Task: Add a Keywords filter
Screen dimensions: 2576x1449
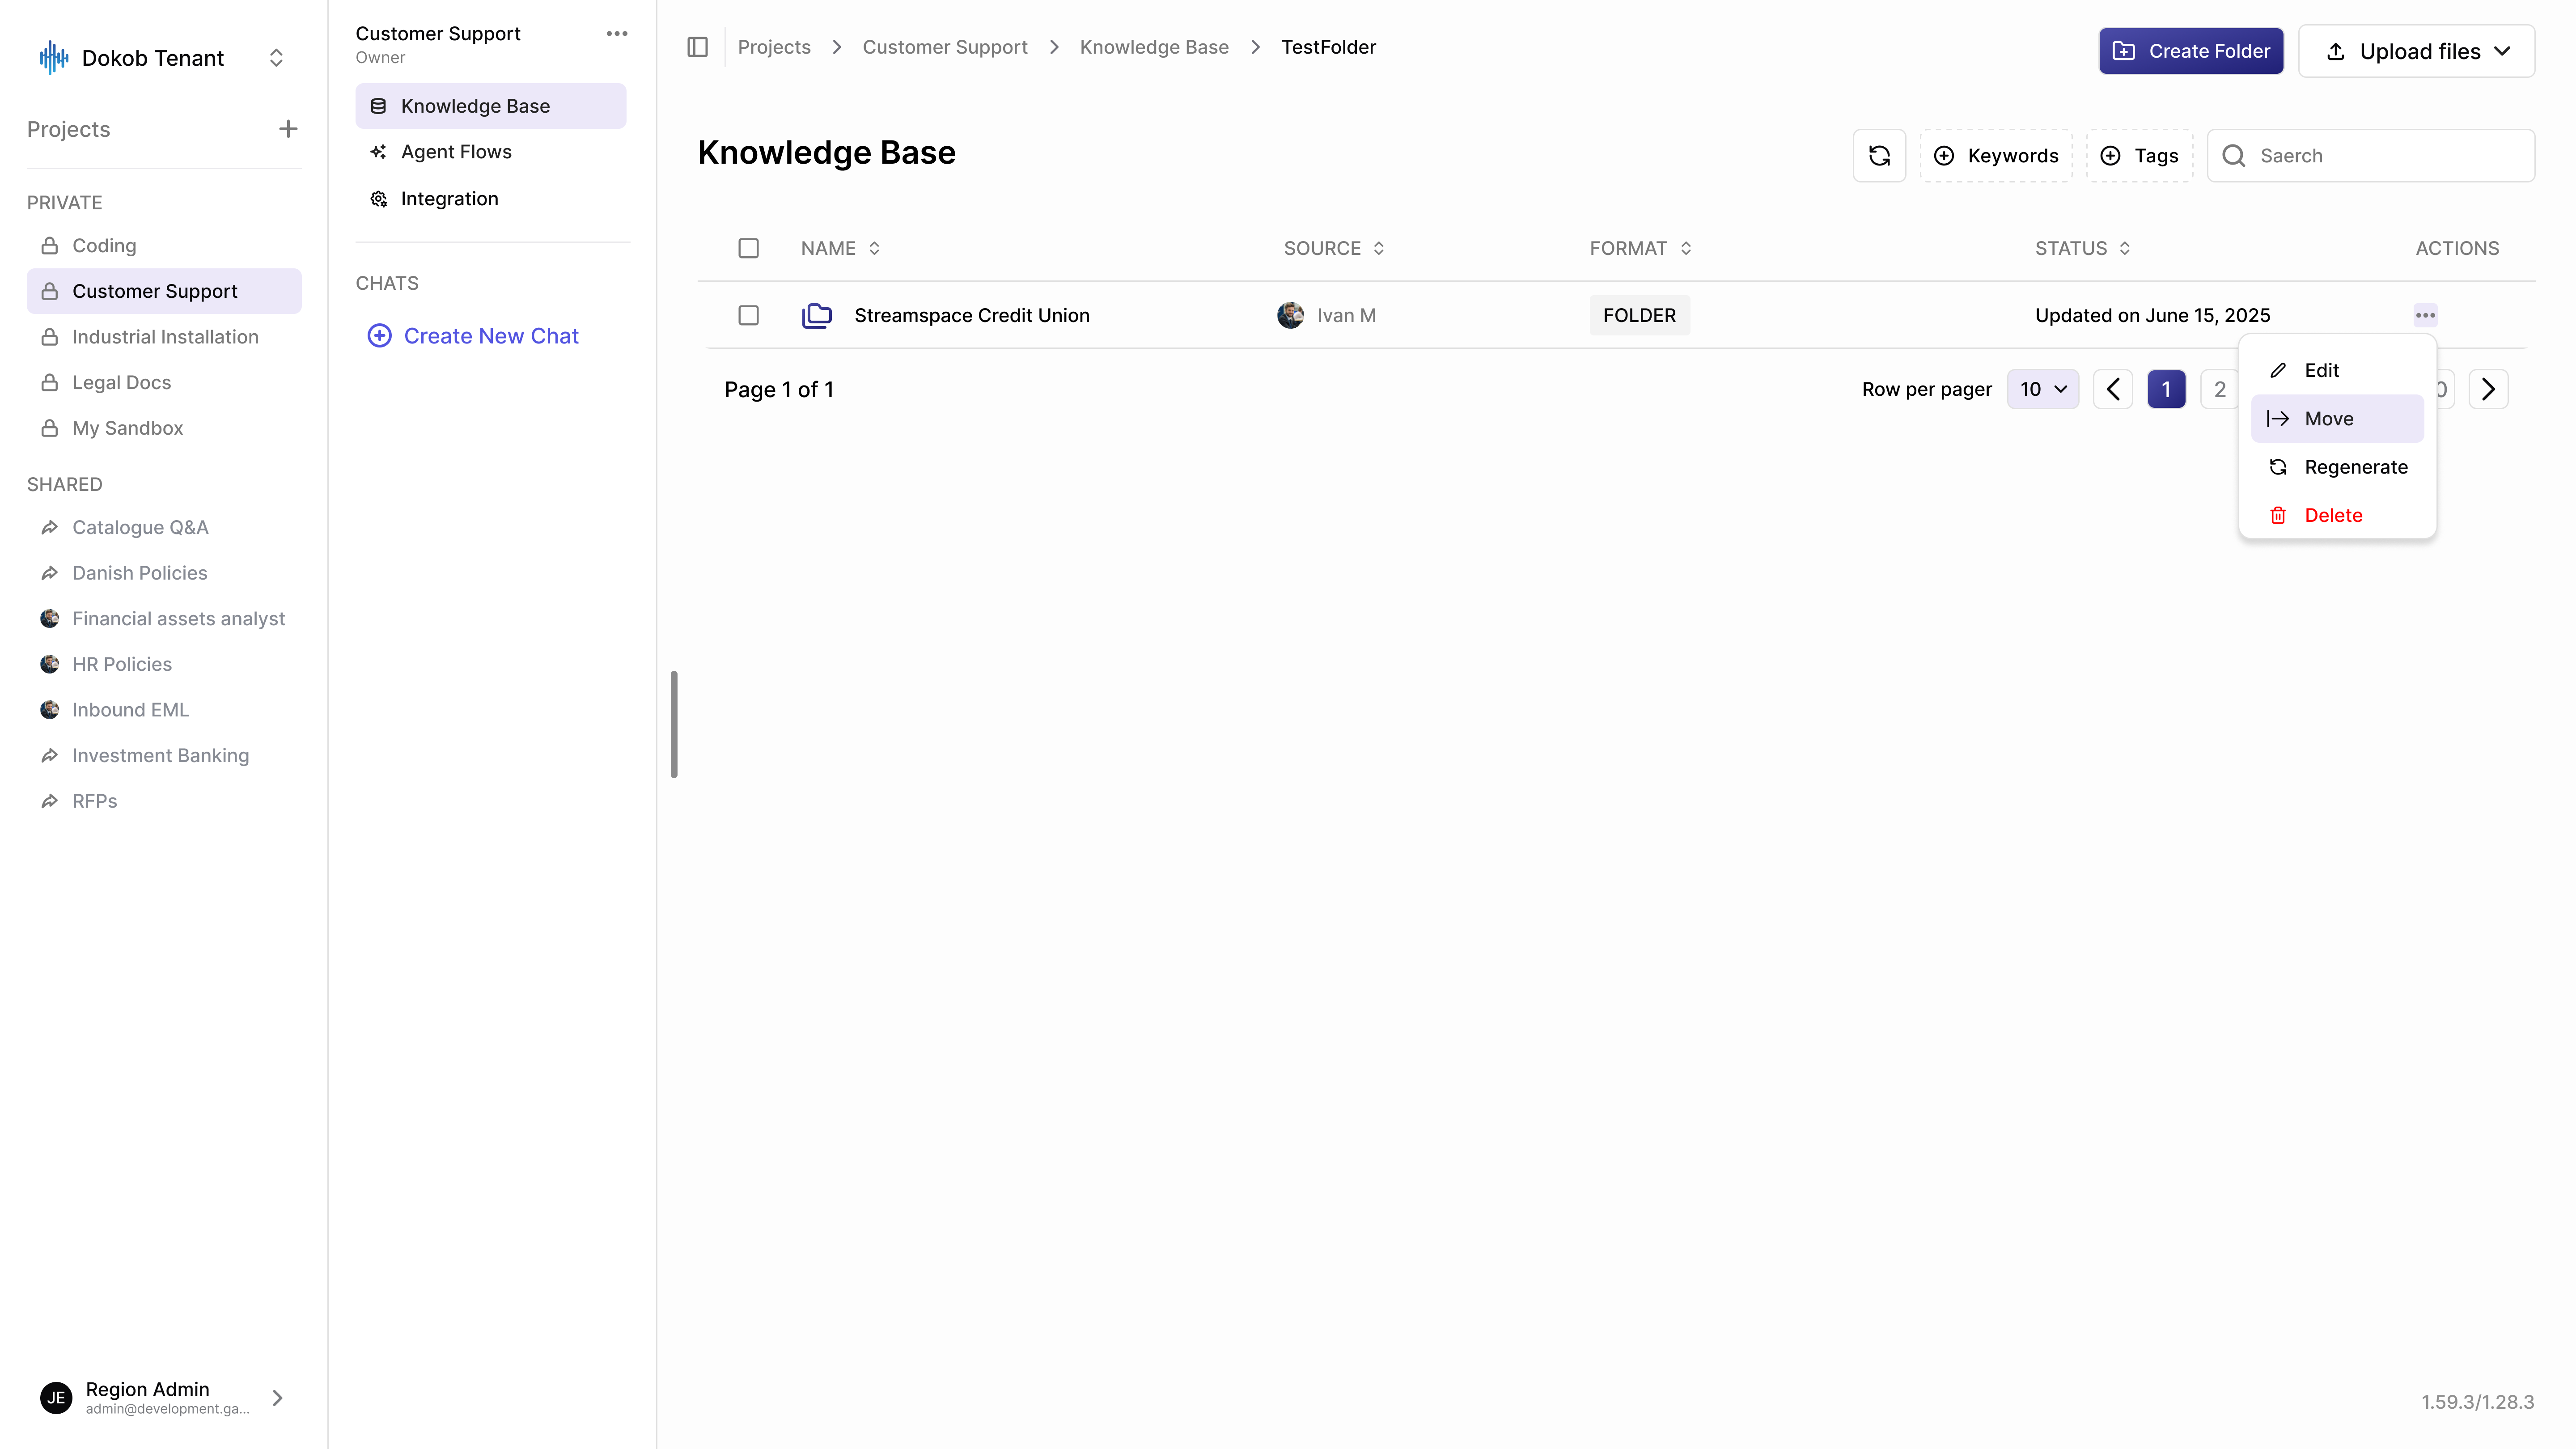Action: point(1996,156)
